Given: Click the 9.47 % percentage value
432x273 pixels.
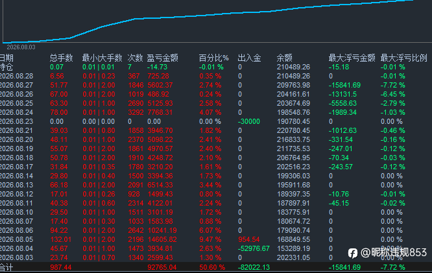Looking at the screenshot, I should (x=210, y=240).
